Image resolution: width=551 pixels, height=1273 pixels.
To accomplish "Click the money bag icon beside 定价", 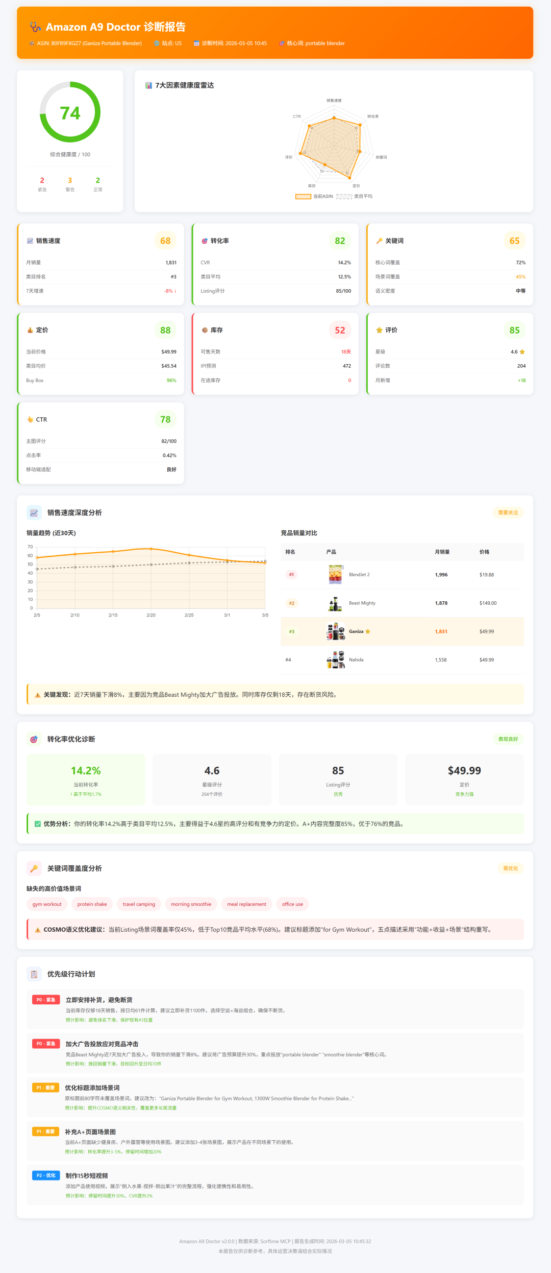I will (x=30, y=331).
